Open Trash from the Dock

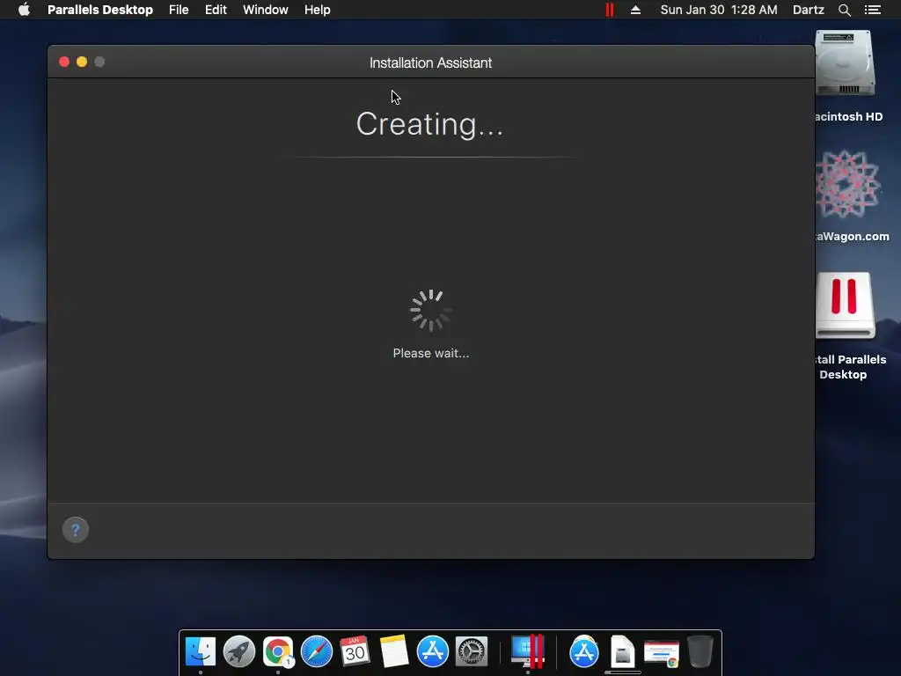(700, 651)
